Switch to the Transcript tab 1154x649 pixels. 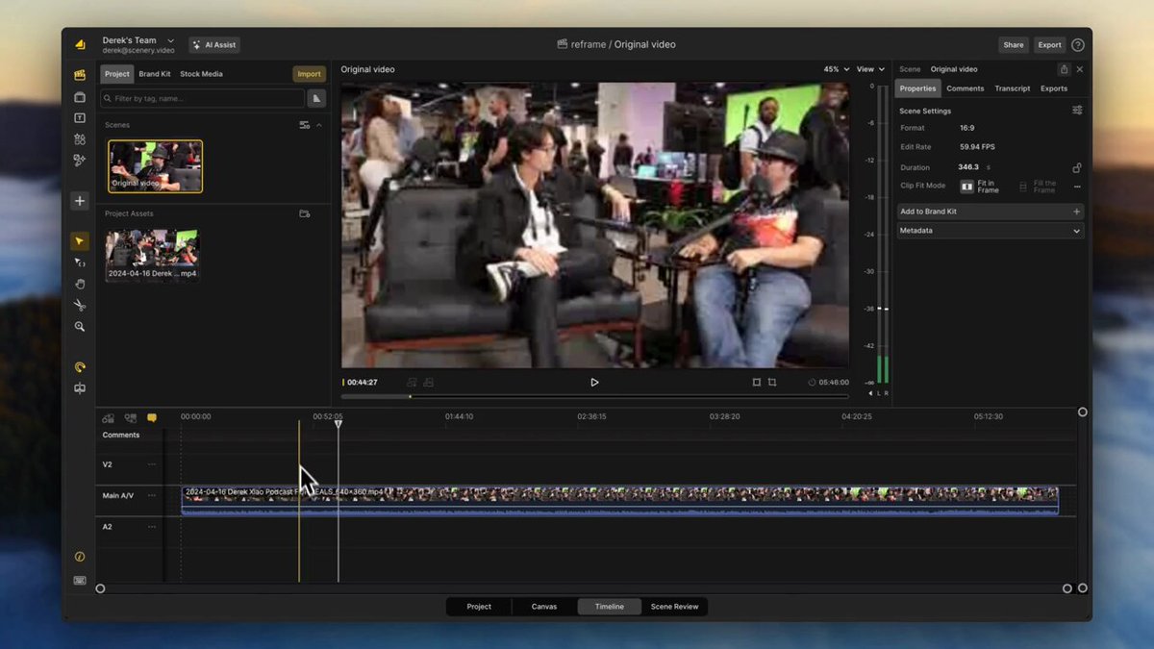1012,88
